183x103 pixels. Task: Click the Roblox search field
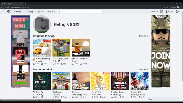(80, 11)
